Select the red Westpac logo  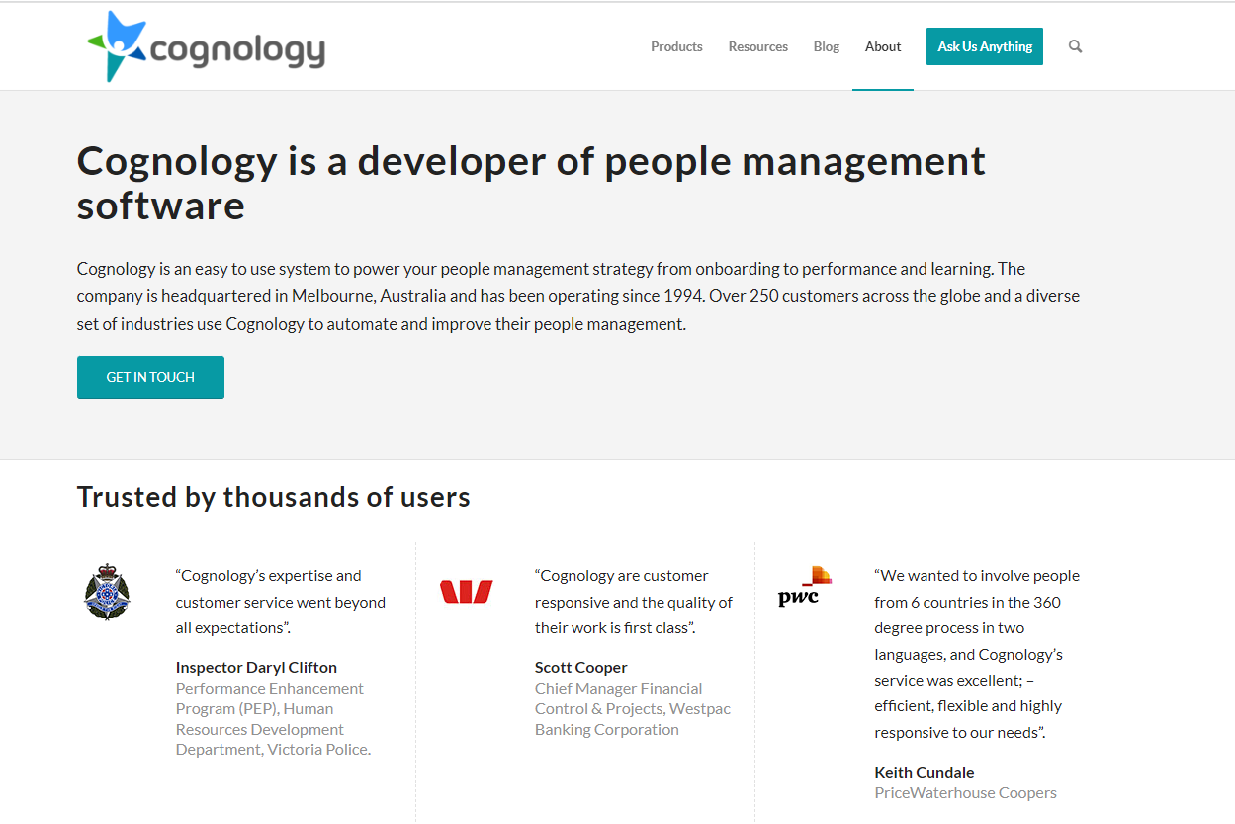tap(466, 592)
